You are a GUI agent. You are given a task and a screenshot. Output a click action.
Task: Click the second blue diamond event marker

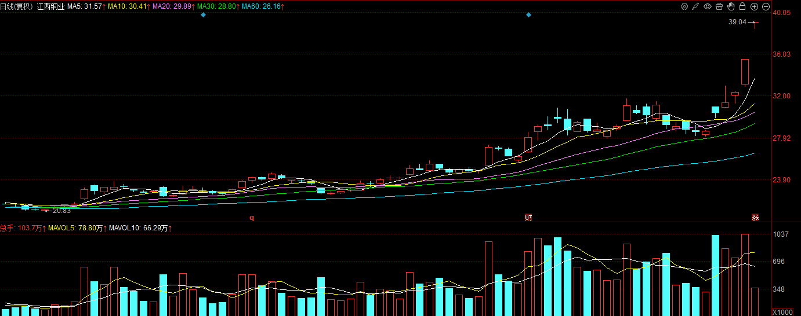(x=528, y=14)
